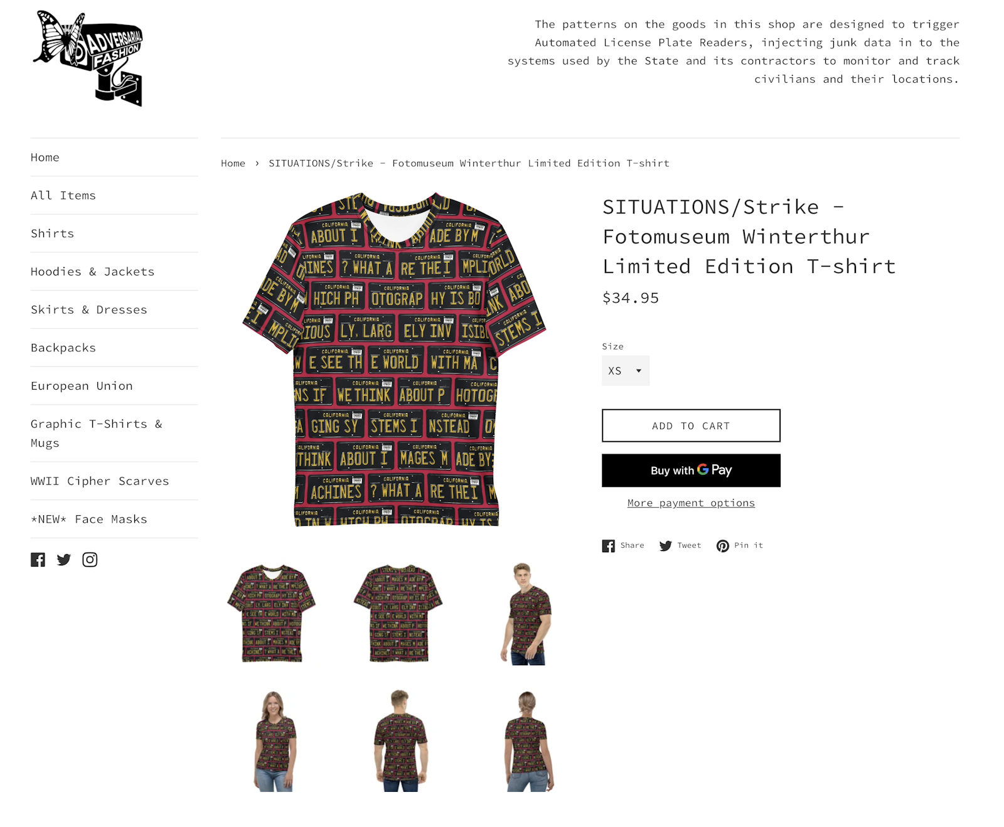Image resolution: width=1004 pixels, height=827 pixels.
Task: Go to Hoodies & Jackets category
Action: tap(93, 272)
